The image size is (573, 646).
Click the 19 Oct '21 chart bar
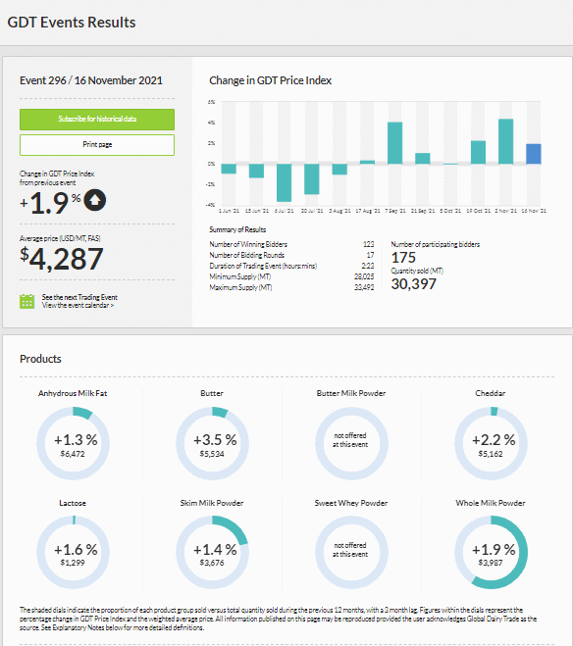pyautogui.click(x=478, y=153)
